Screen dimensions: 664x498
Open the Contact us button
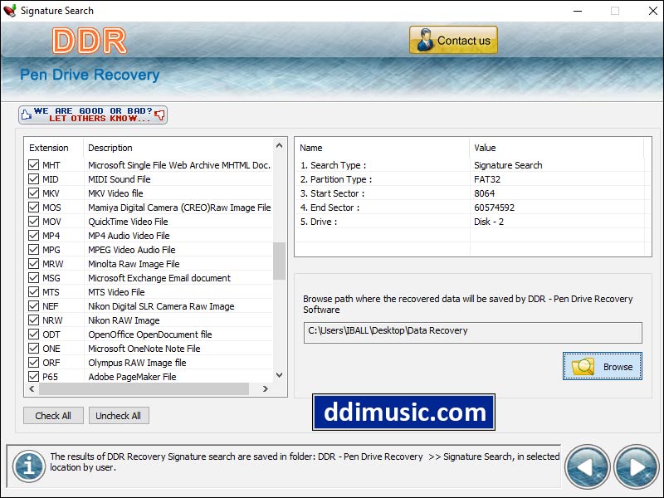click(452, 39)
